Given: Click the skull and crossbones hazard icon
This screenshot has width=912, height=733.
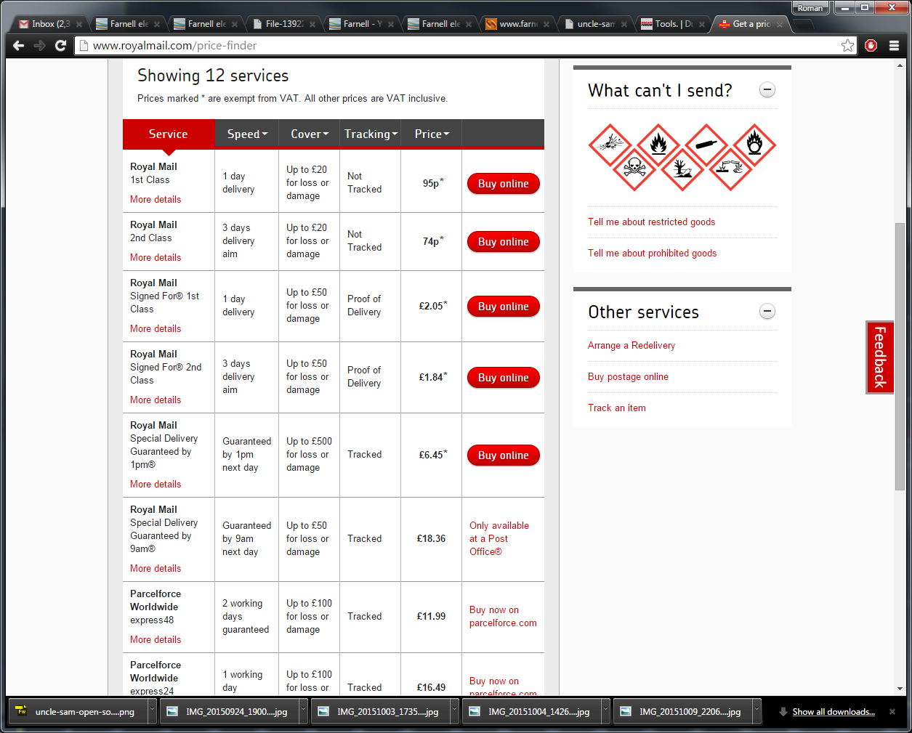Looking at the screenshot, I should click(634, 169).
